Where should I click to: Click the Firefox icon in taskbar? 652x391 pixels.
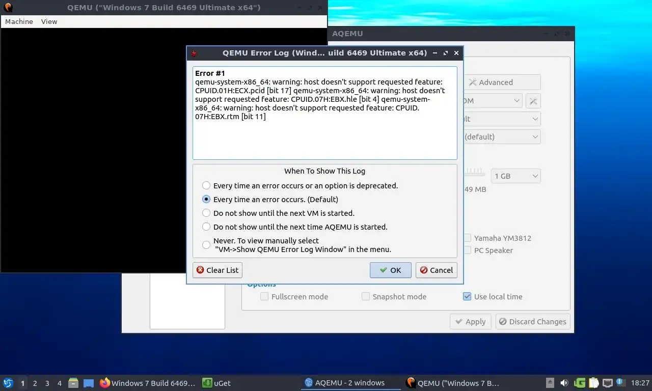coord(105,383)
